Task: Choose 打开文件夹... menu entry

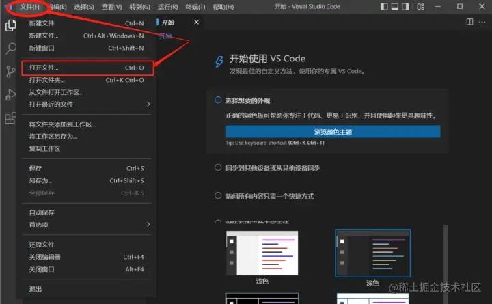Action: 87,80
